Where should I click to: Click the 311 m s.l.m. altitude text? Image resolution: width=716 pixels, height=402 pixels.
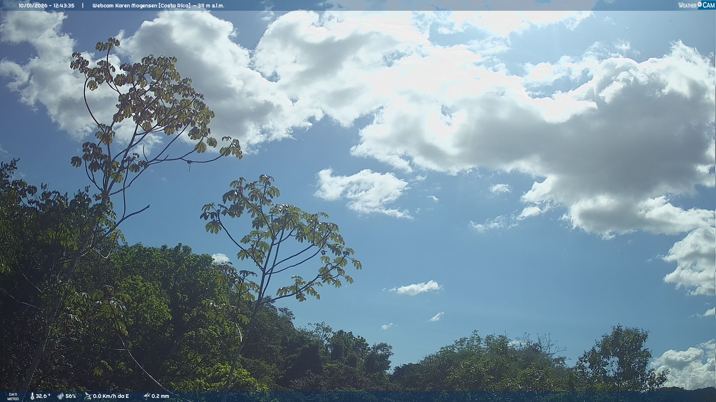click(x=211, y=6)
